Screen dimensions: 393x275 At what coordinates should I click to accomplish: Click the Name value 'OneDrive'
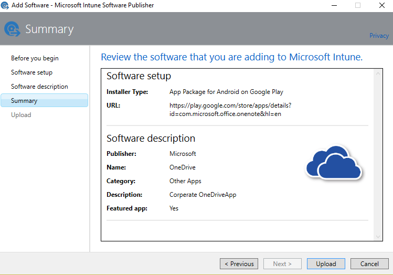(182, 167)
